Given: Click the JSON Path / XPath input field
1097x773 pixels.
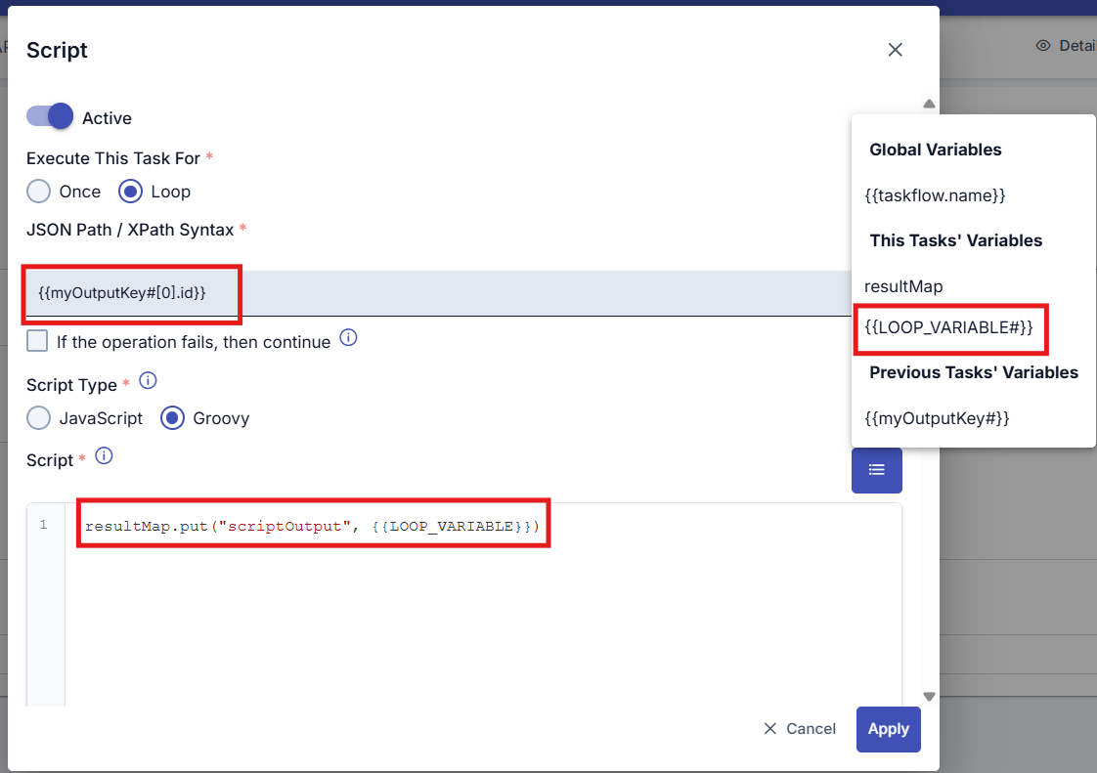Looking at the screenshot, I should [440, 293].
